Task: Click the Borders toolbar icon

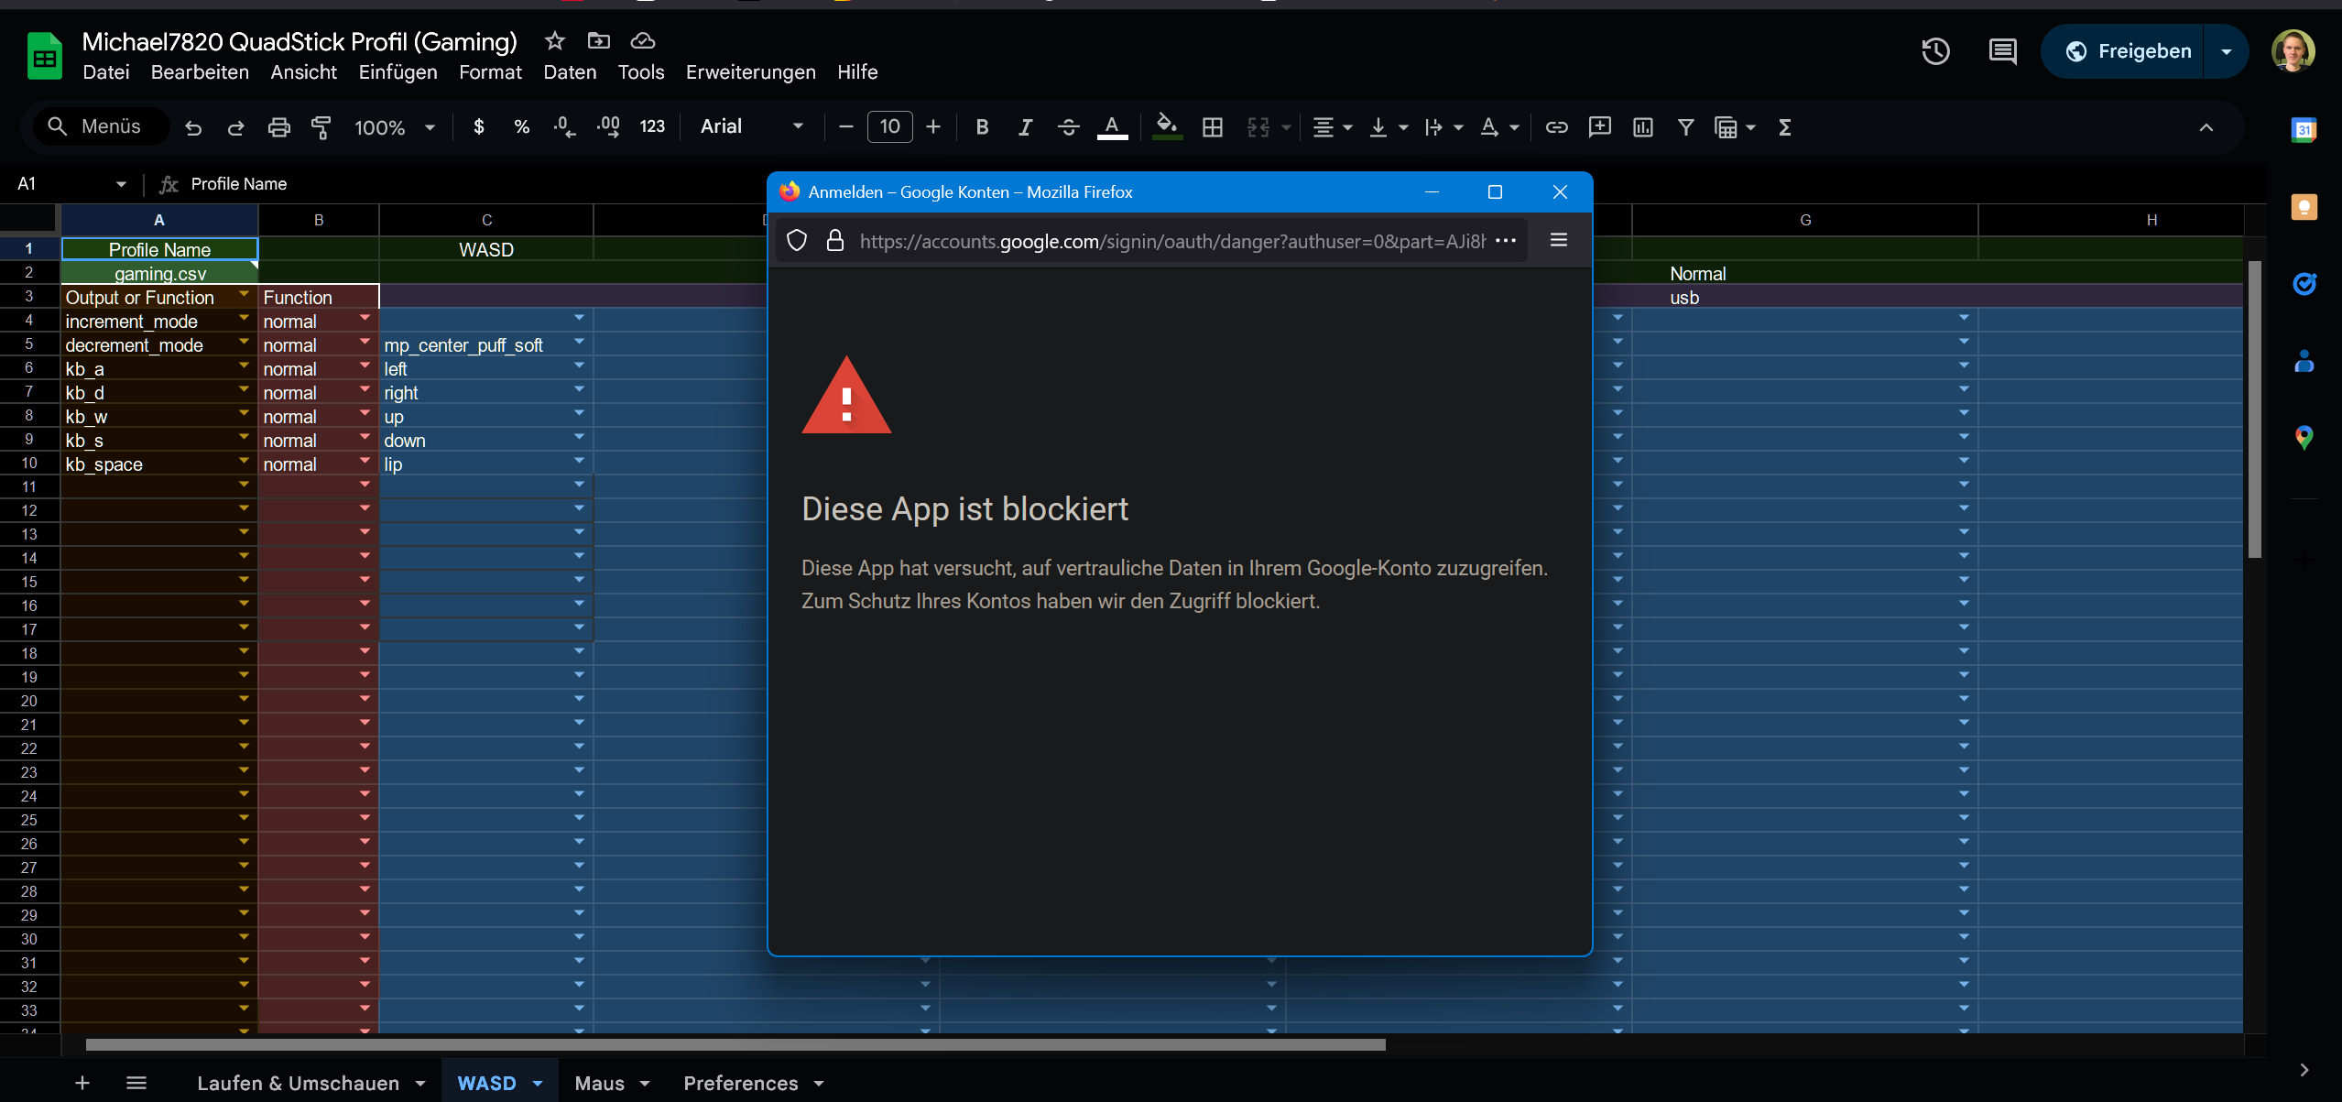Action: [x=1212, y=127]
